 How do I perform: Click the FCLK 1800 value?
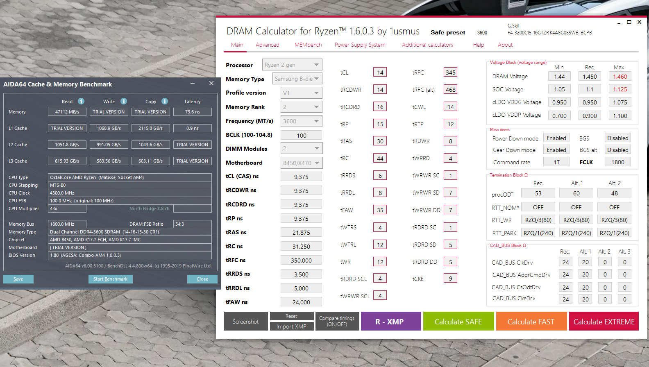618,162
